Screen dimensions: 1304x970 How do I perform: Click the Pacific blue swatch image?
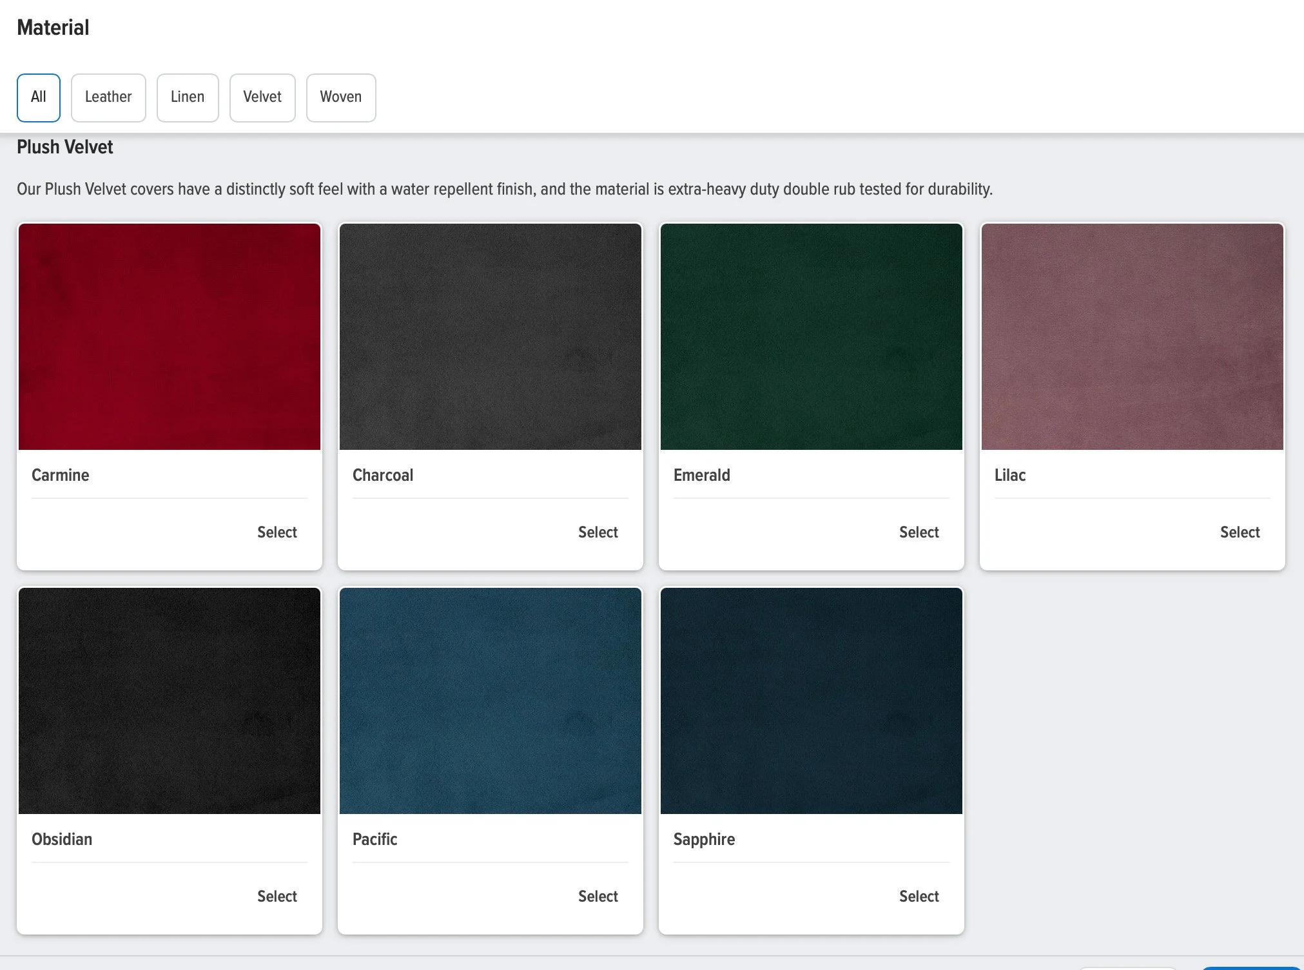491,701
